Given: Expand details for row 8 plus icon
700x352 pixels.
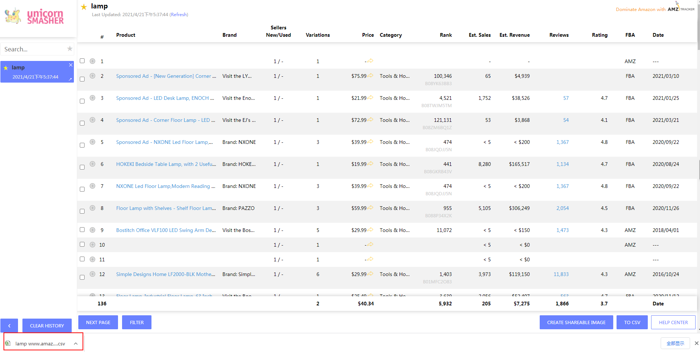Looking at the screenshot, I should point(93,208).
